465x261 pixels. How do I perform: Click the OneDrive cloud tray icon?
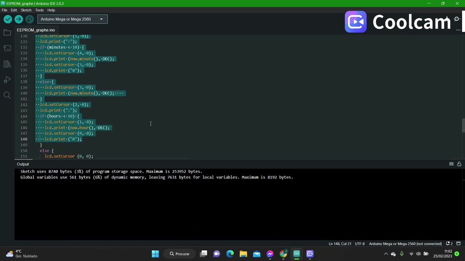click(393, 254)
